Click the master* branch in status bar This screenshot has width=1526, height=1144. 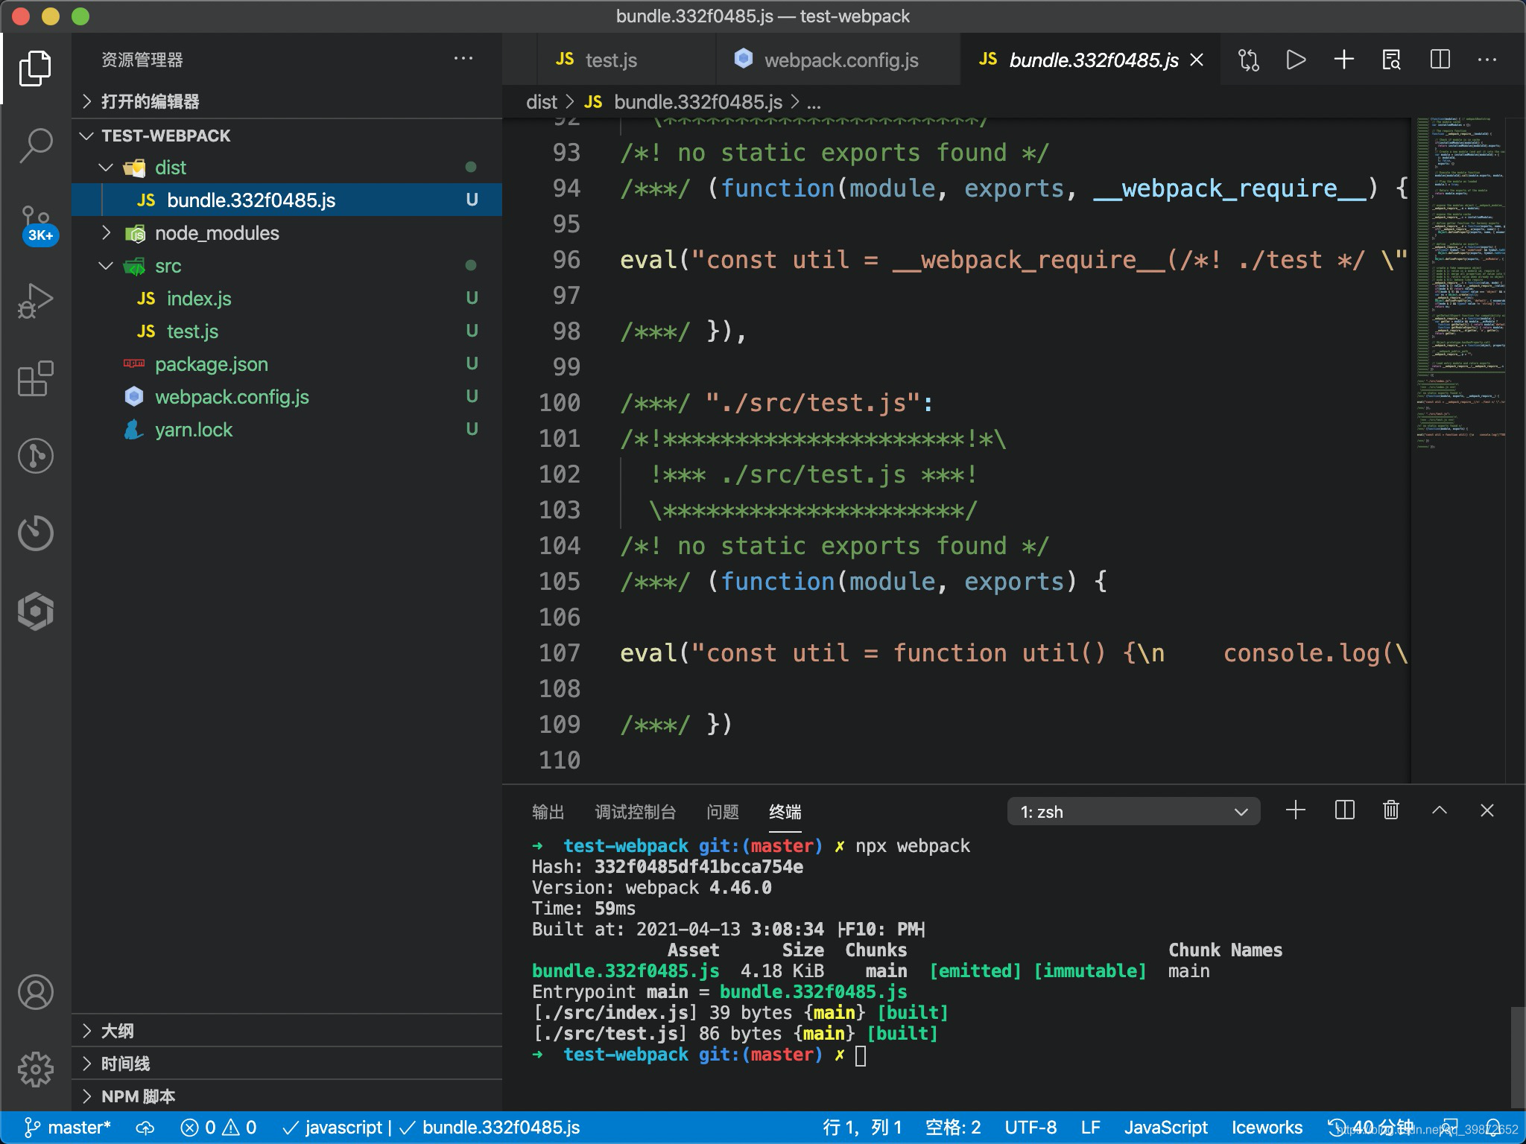pyautogui.click(x=67, y=1128)
